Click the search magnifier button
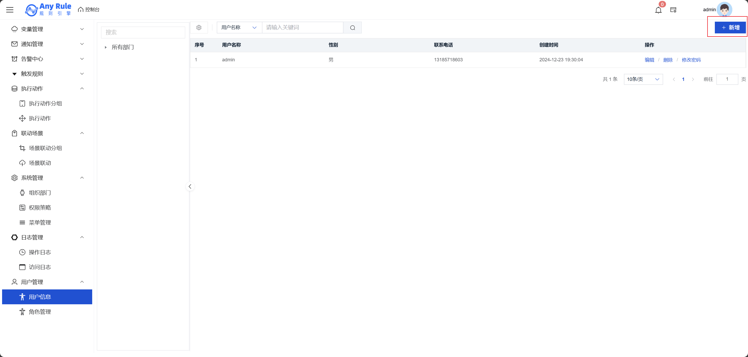Image resolution: width=748 pixels, height=357 pixels. (353, 28)
